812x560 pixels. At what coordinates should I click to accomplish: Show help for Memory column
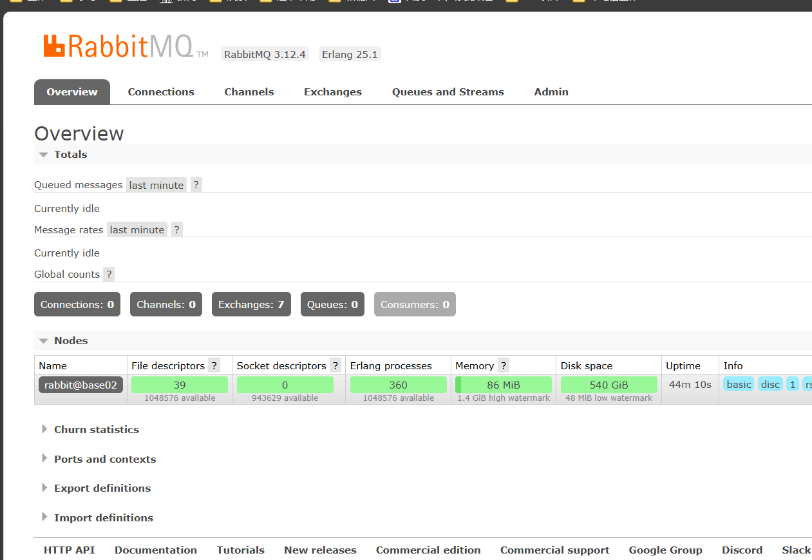click(x=504, y=365)
